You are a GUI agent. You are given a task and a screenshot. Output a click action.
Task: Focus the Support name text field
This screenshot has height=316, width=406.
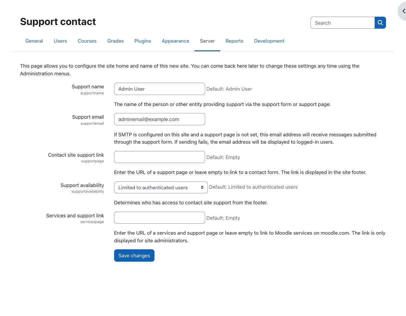[x=159, y=89]
